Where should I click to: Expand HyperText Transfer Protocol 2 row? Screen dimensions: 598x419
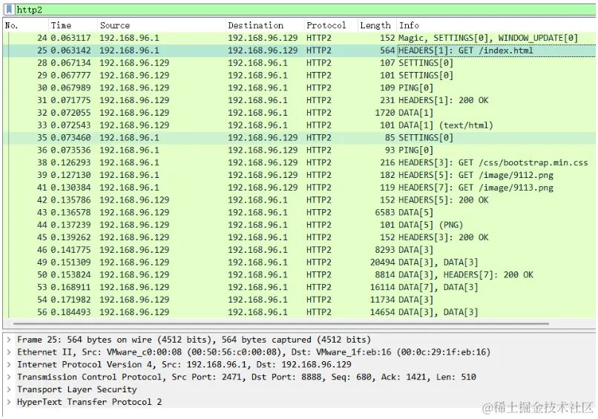[9, 402]
